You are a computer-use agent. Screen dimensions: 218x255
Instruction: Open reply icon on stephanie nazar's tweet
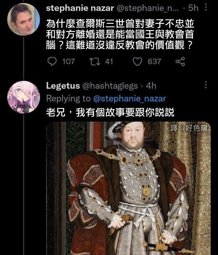tap(52, 61)
